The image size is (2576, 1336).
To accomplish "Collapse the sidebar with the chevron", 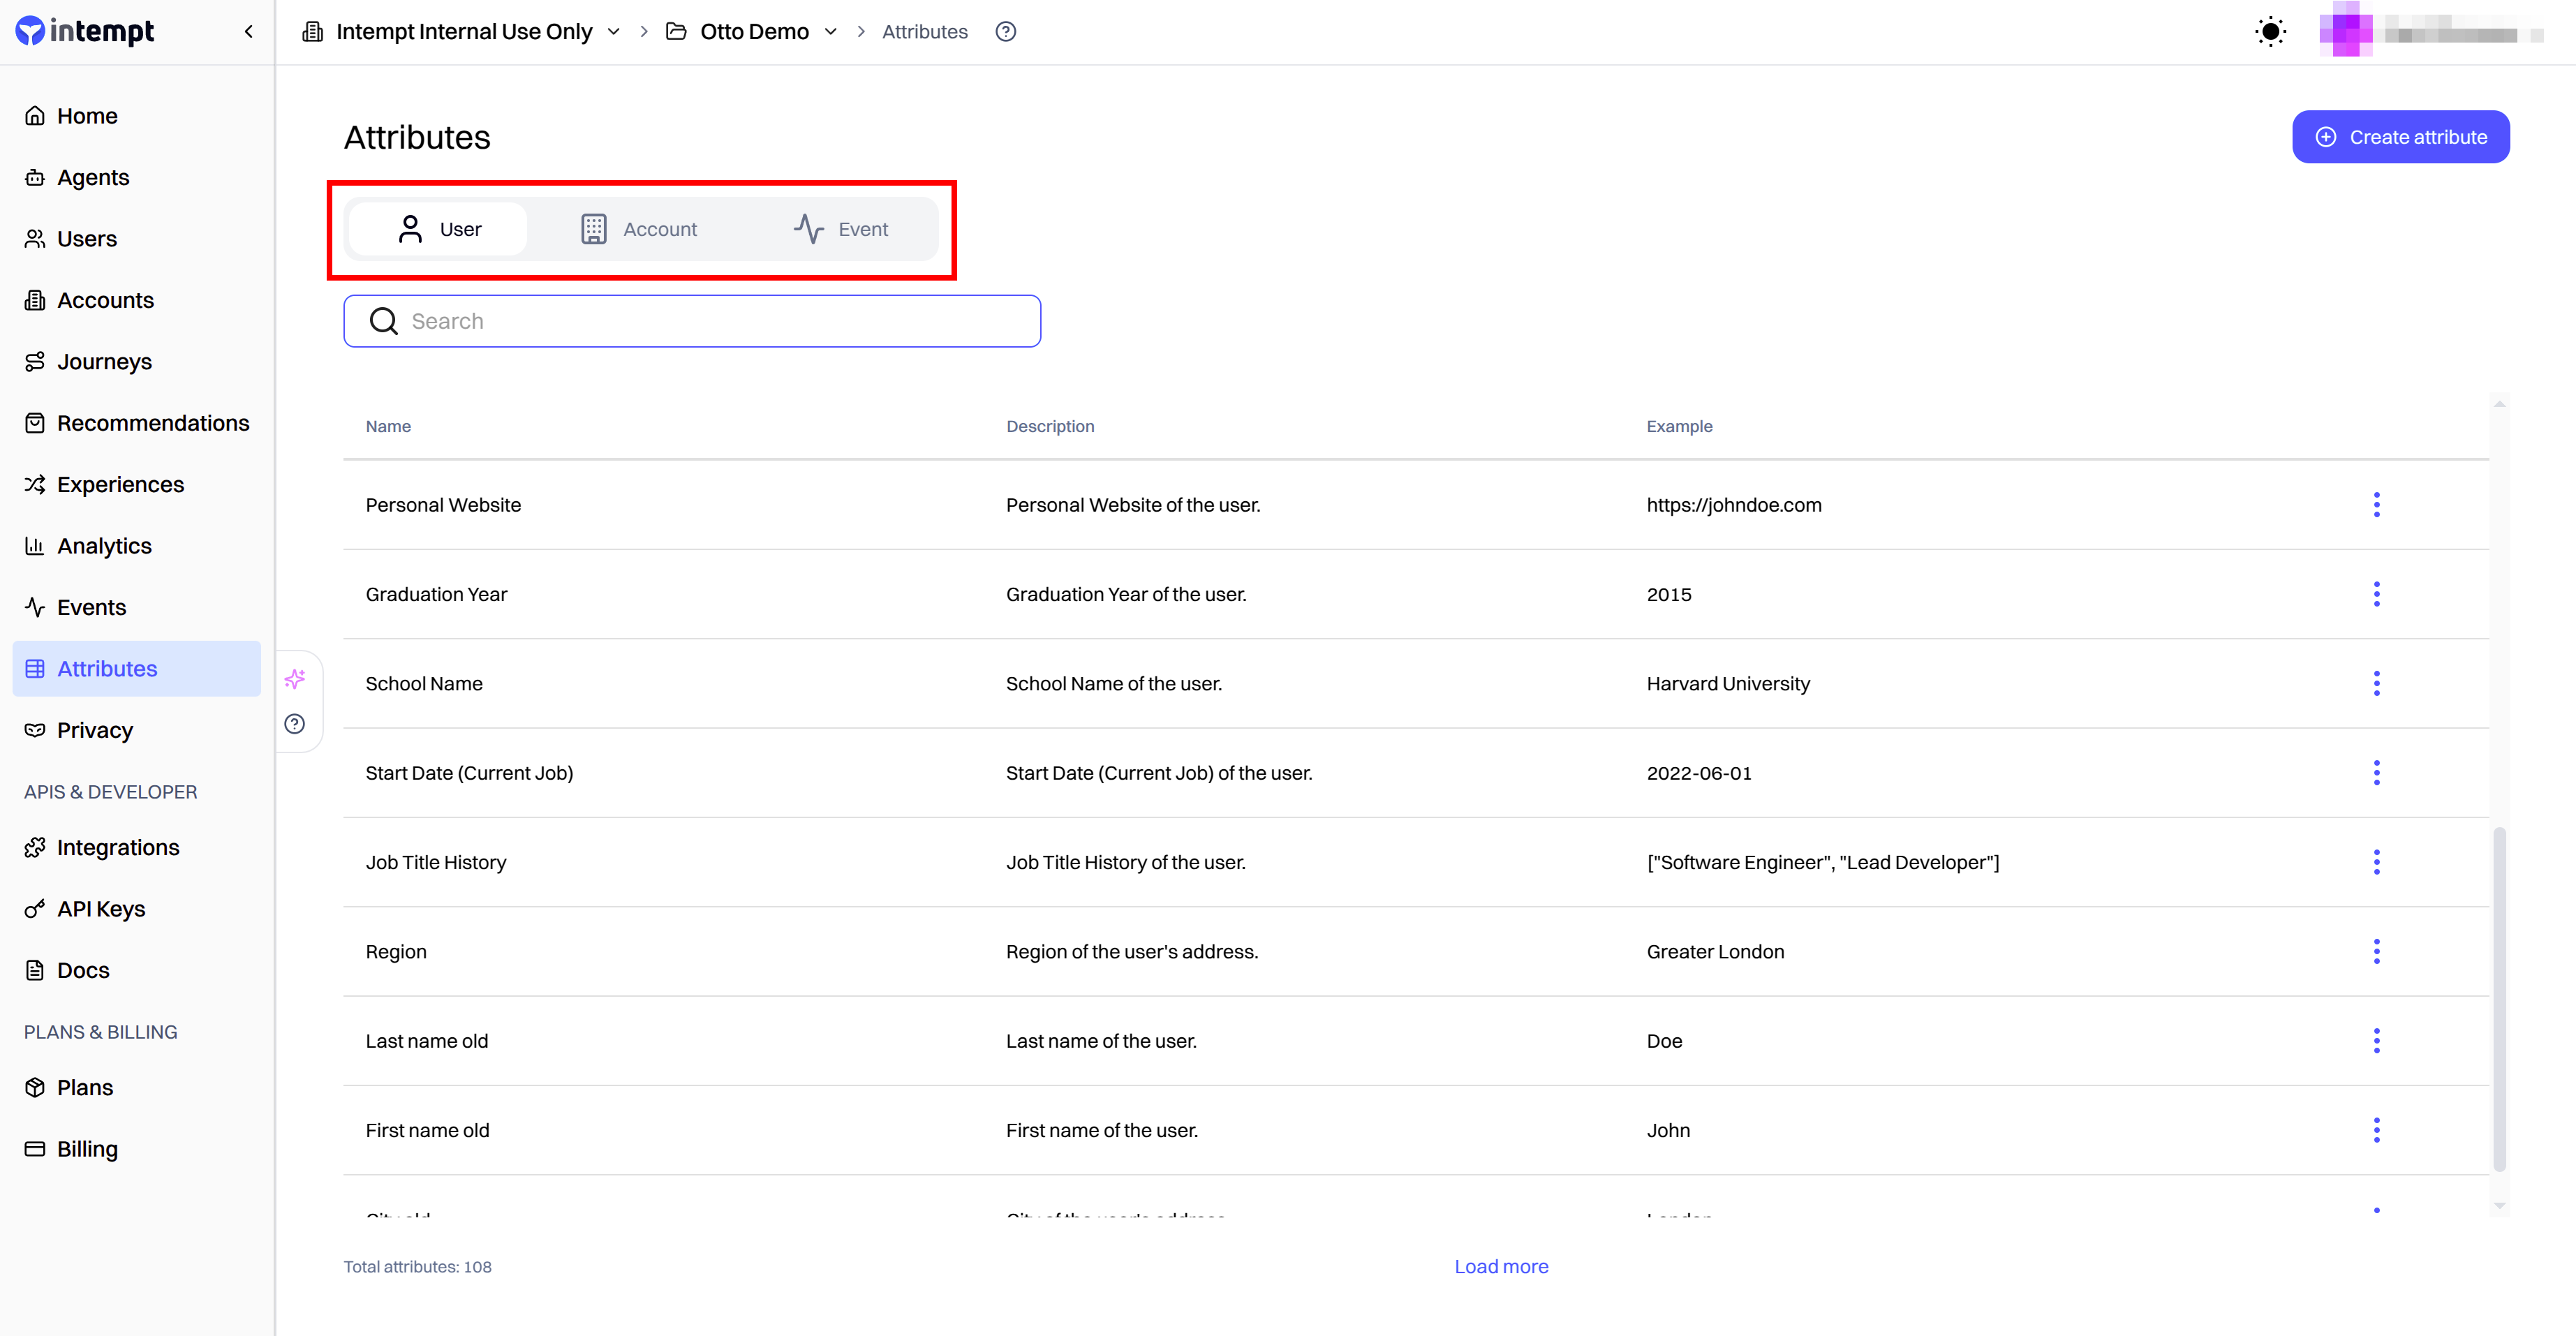I will 249,32.
